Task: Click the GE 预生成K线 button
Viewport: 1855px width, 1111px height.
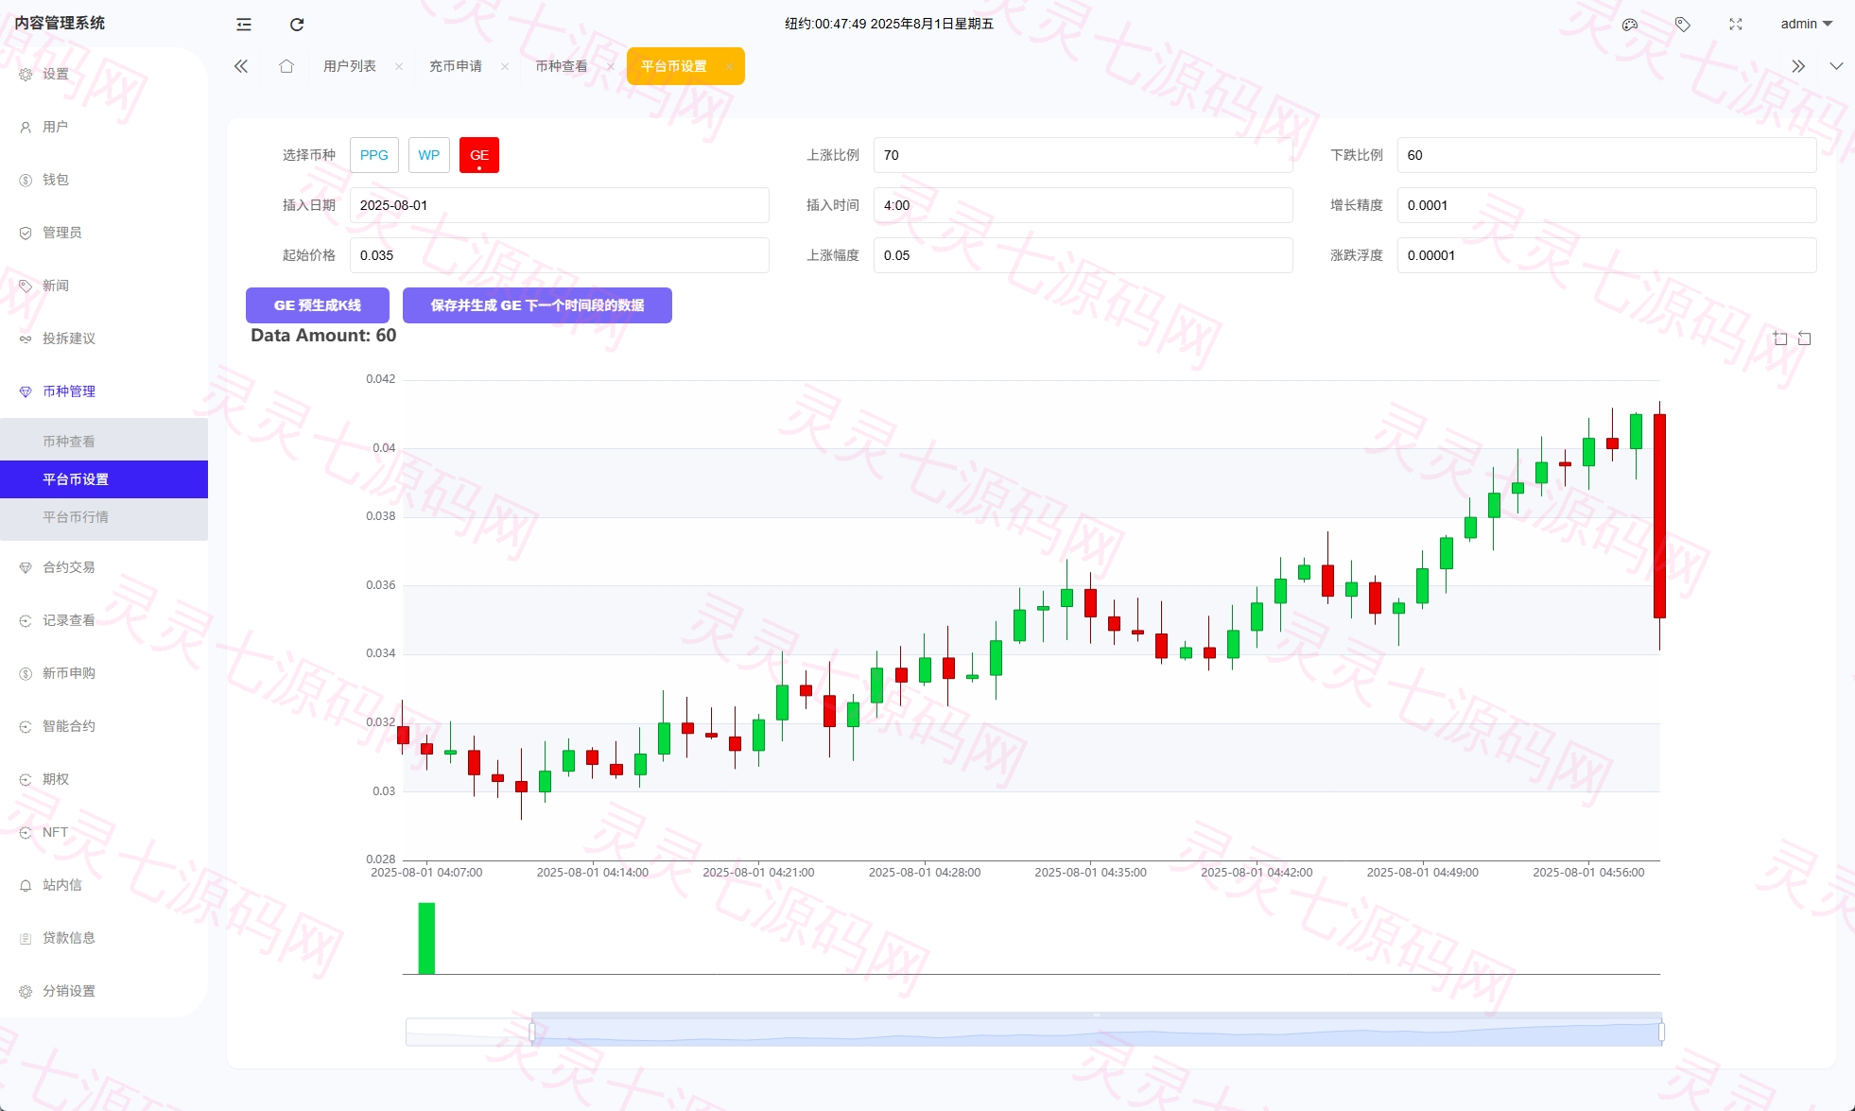Action: tap(318, 305)
